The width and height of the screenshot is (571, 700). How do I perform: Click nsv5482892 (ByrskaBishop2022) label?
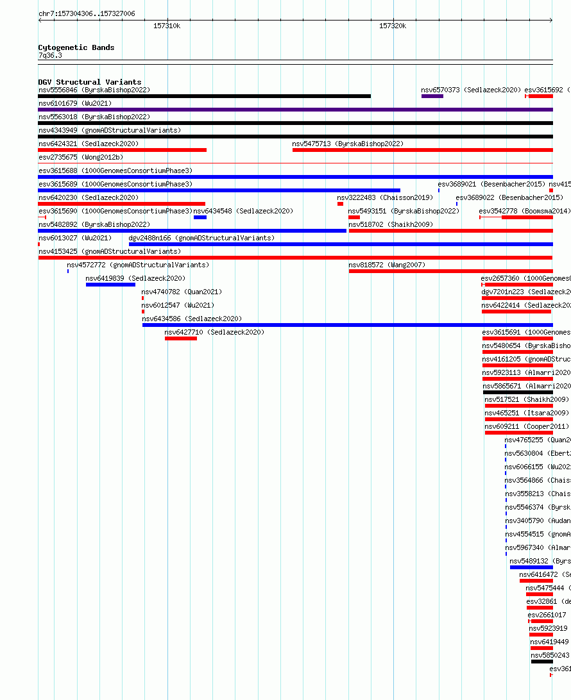(94, 224)
